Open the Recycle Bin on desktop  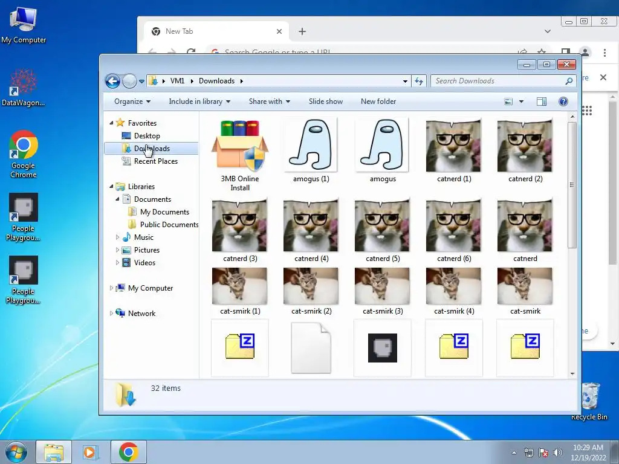tap(591, 401)
